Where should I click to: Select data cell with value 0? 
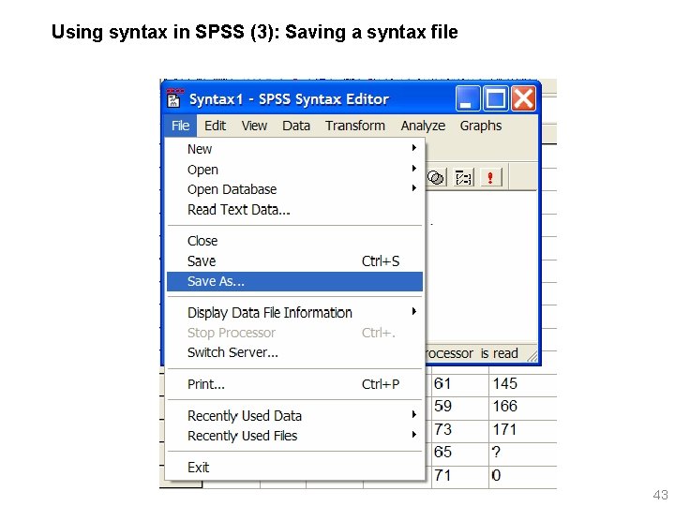coord(522,476)
